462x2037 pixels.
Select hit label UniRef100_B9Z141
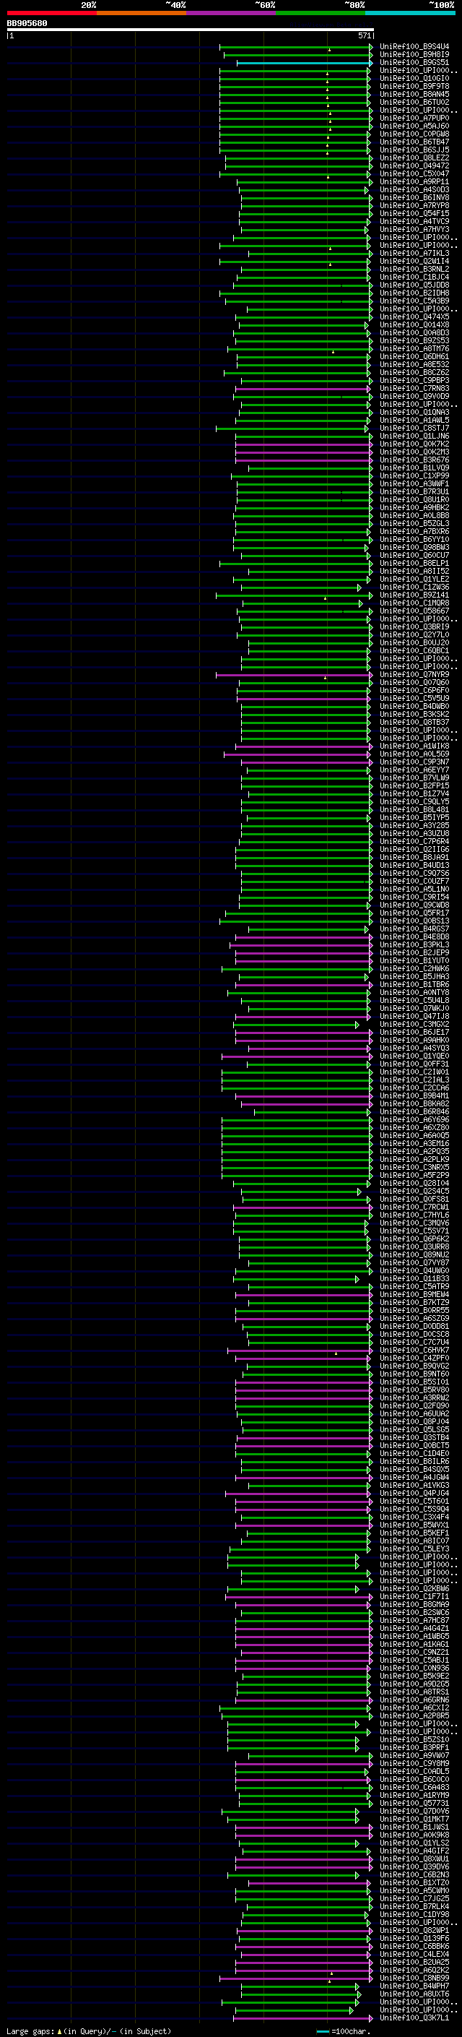(414, 595)
